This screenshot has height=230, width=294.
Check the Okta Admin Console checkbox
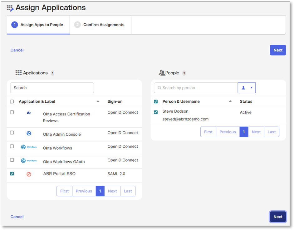[x=12, y=133]
